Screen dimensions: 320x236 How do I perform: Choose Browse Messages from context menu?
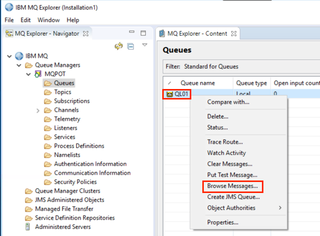pyautogui.click(x=232, y=186)
